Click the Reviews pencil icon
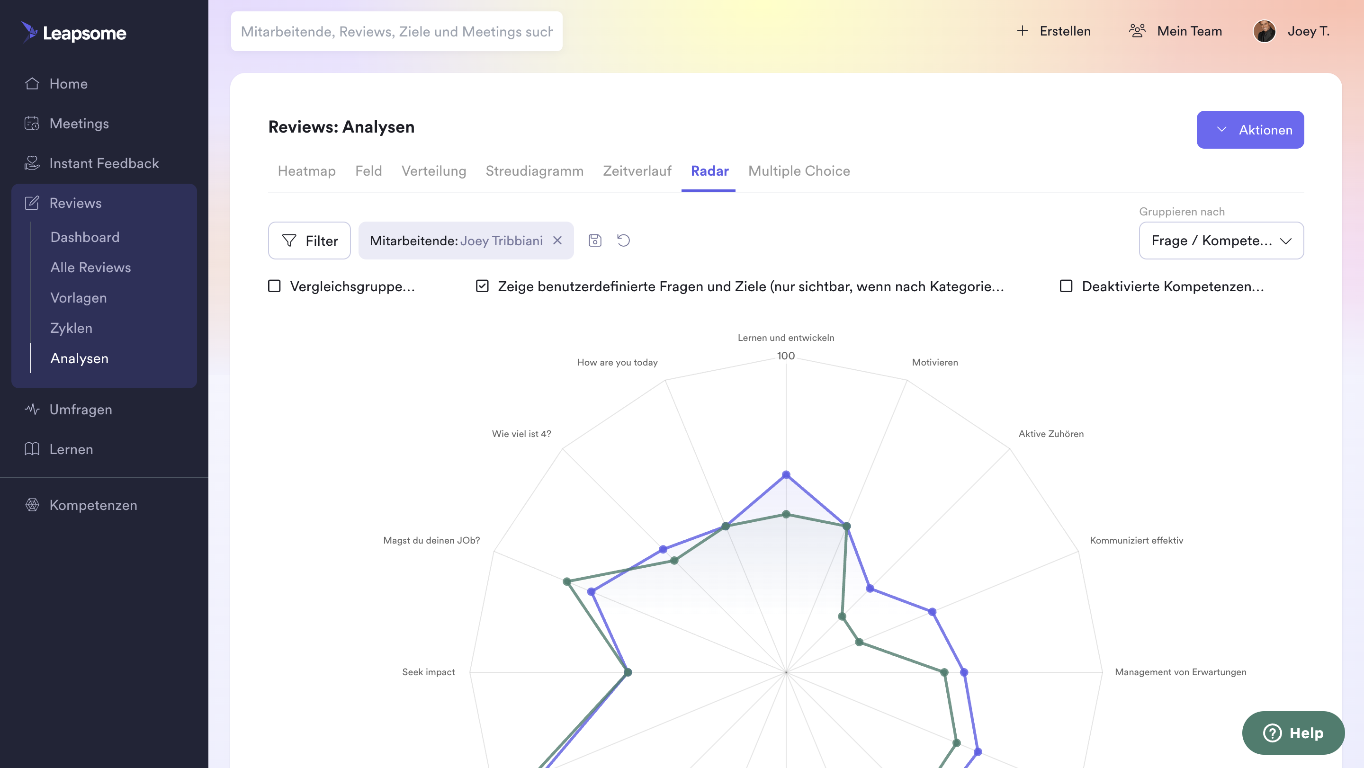This screenshot has width=1364, height=768. click(x=32, y=203)
